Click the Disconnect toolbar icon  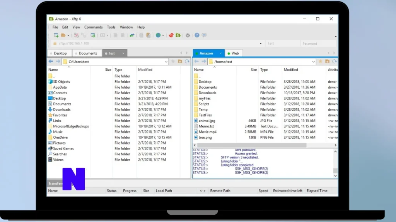point(84,35)
